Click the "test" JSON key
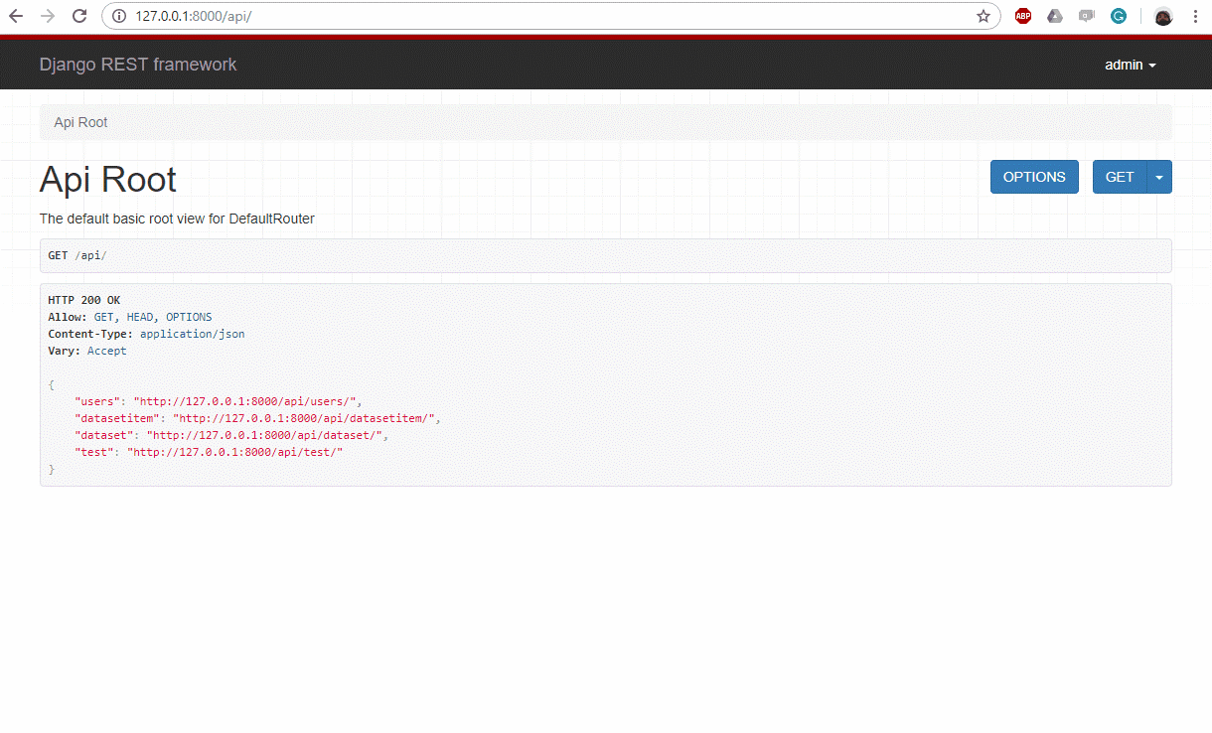 [x=94, y=452]
